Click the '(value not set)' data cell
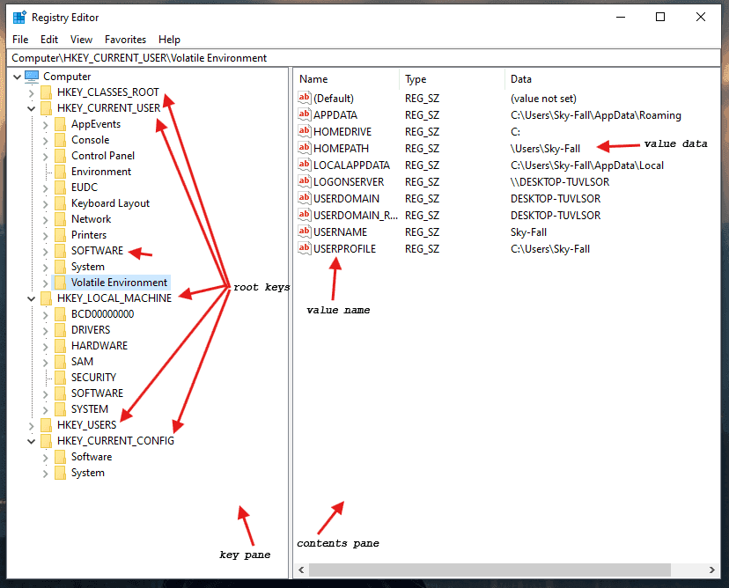This screenshot has width=729, height=588. (x=543, y=98)
